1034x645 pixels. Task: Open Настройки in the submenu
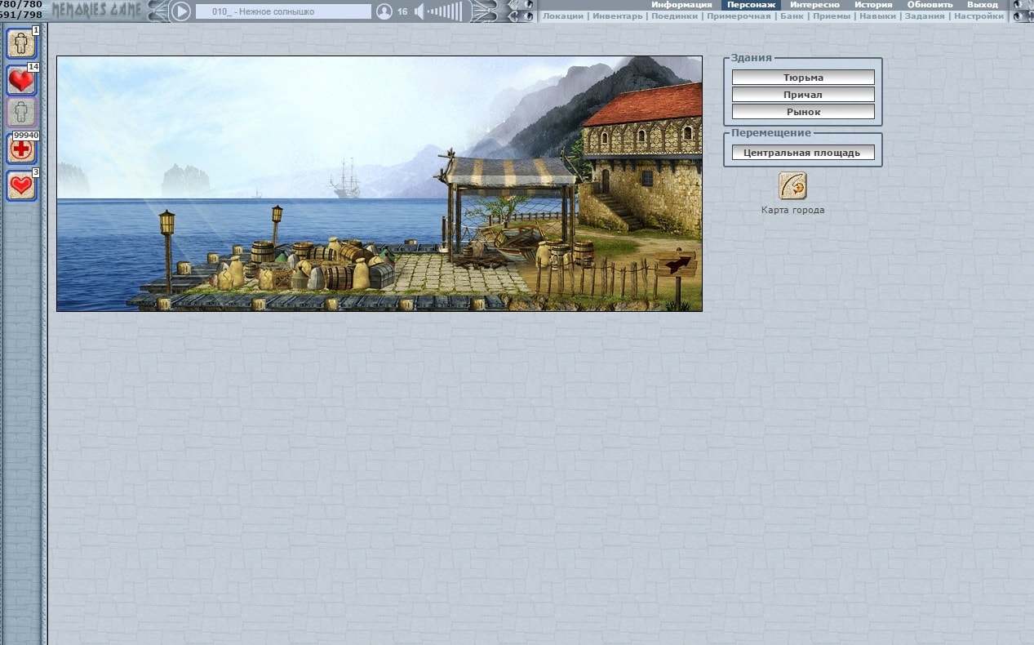point(979,16)
